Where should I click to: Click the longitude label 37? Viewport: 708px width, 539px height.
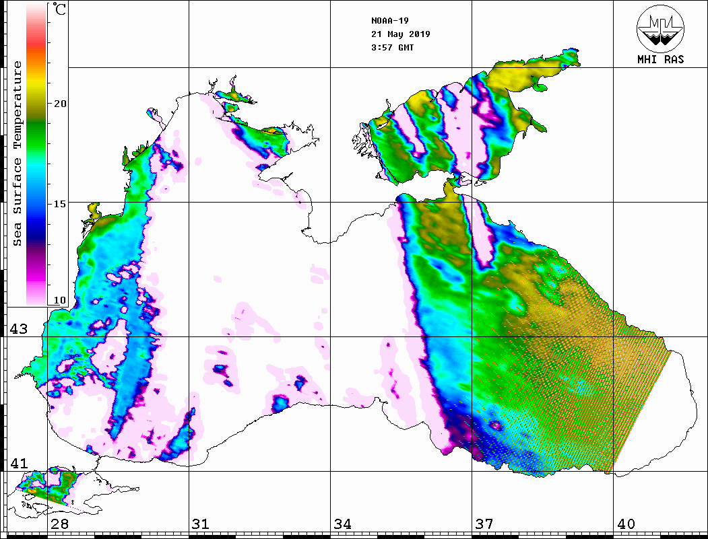pos(484,524)
